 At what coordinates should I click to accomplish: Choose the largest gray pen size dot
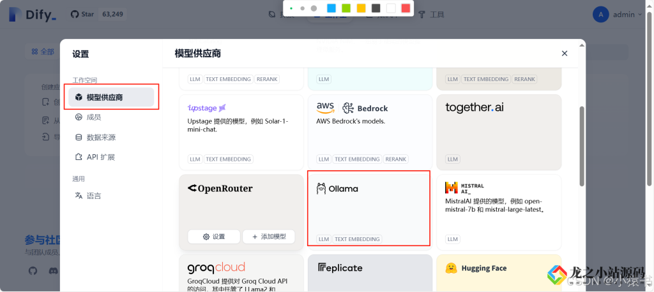tap(314, 8)
